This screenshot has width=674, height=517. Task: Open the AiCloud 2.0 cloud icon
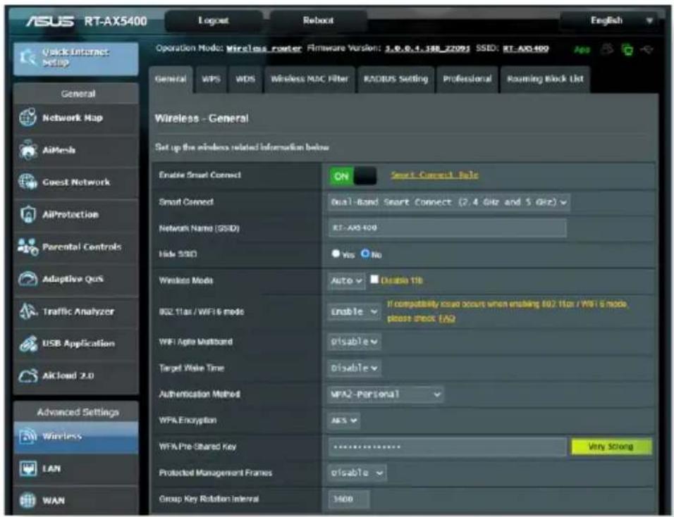[28, 375]
